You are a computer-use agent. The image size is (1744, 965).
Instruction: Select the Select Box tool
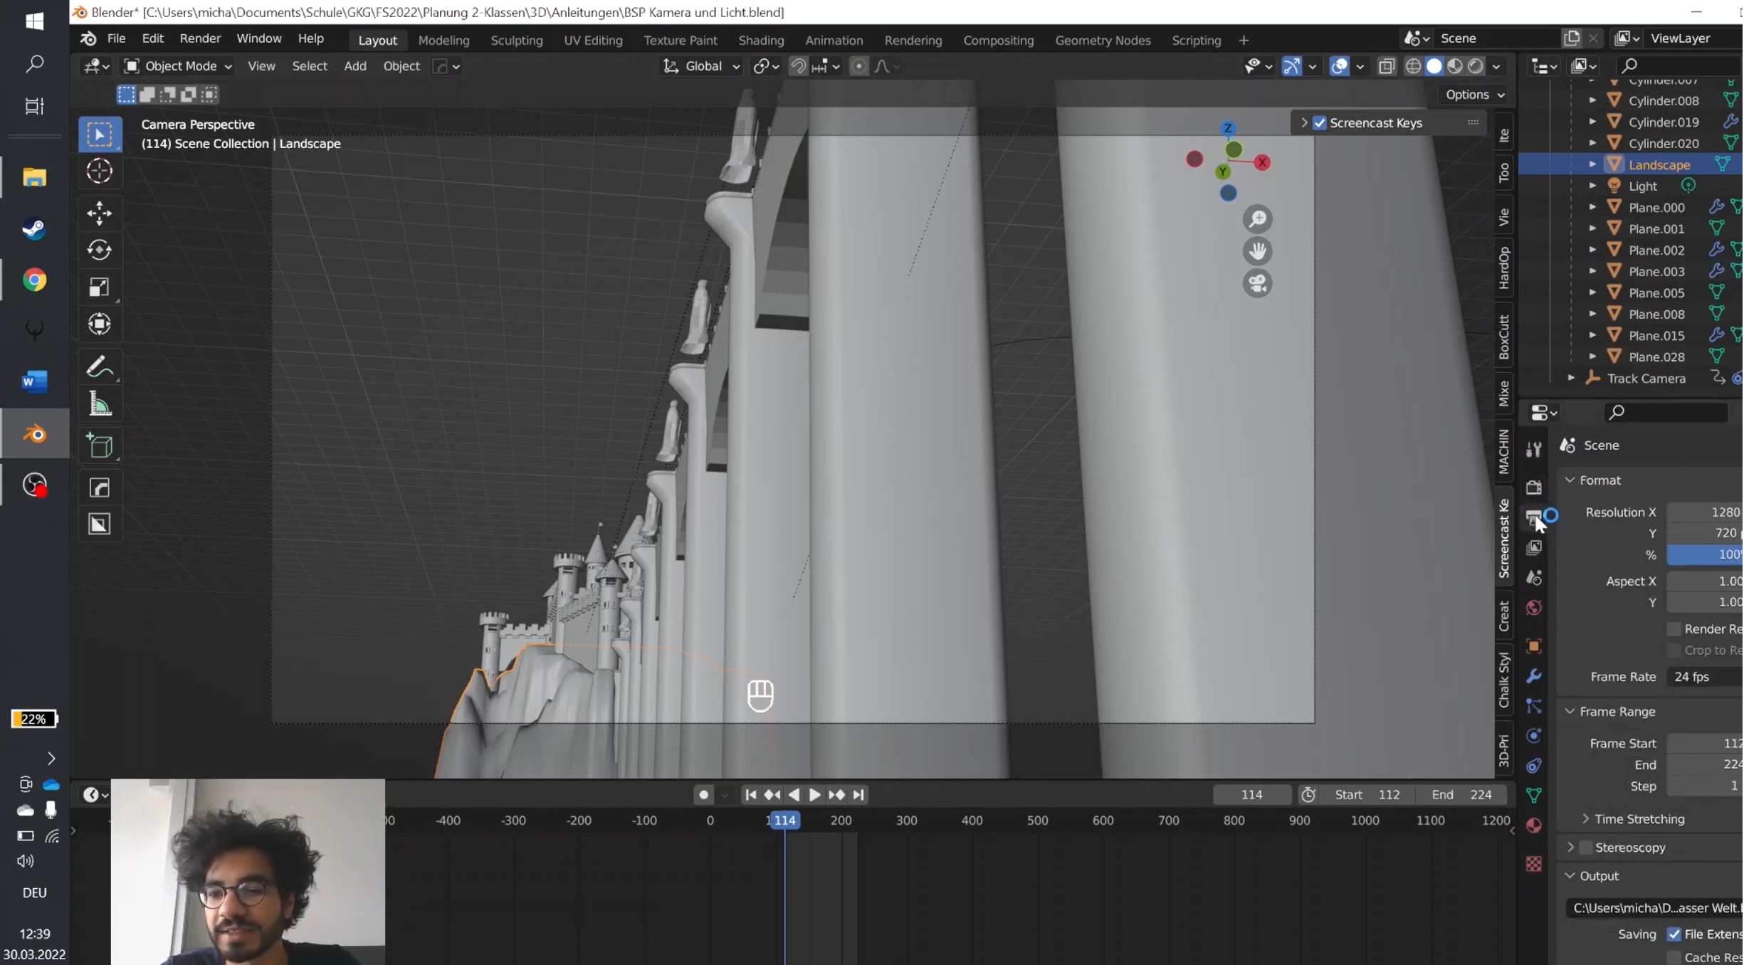coord(100,135)
